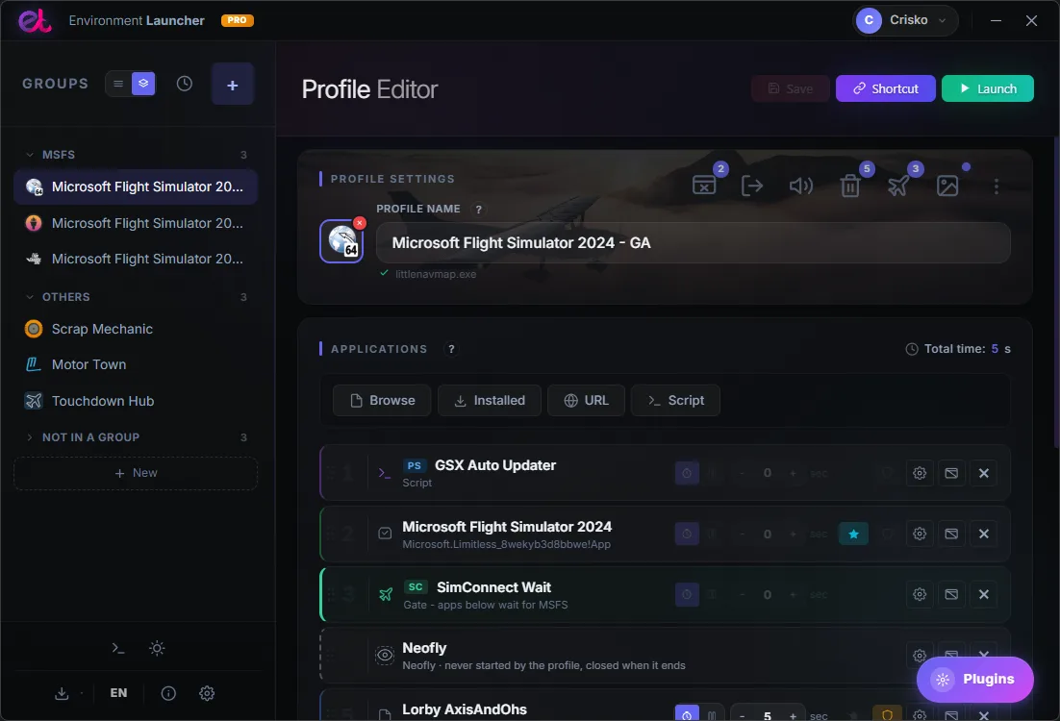
Task: Select the Script application source
Action: click(675, 401)
